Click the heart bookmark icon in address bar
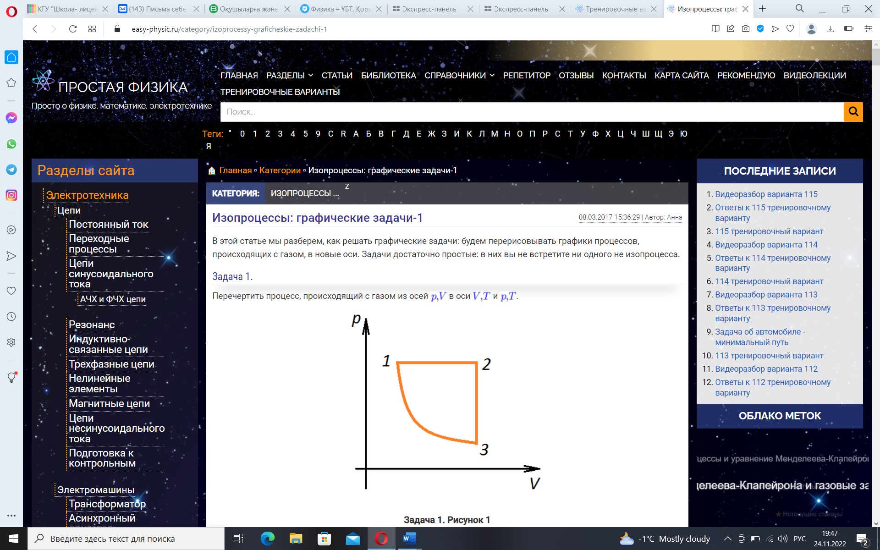This screenshot has width=880, height=550. coord(790,29)
